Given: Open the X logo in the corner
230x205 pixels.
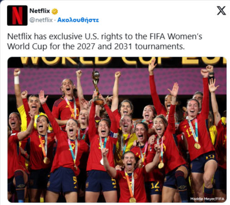Looking at the screenshot, I should pyautogui.click(x=221, y=10).
